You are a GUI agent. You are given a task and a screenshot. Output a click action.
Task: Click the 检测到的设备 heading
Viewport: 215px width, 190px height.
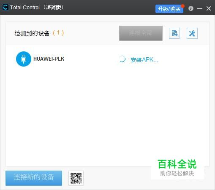click(32, 33)
